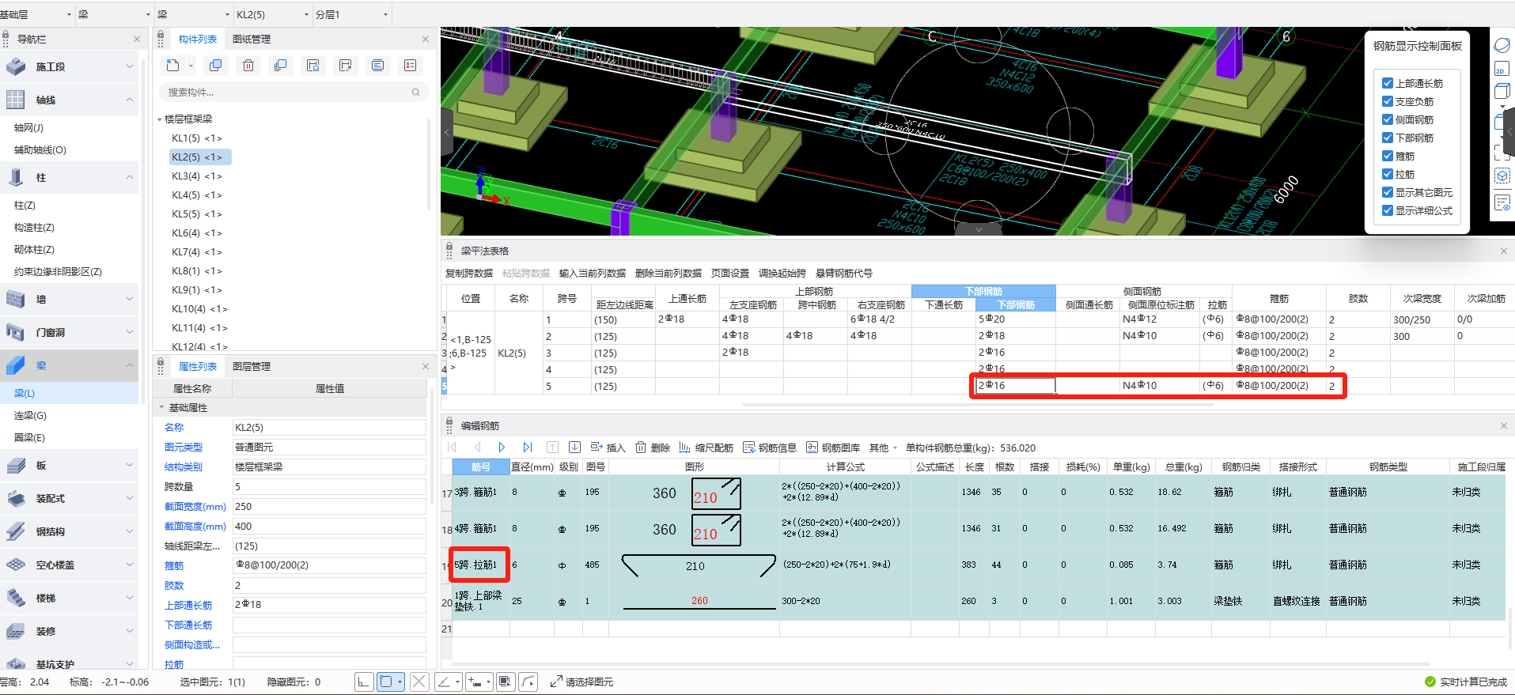
Task: Uncheck 上部通长筋 checkbox
Action: tap(1388, 83)
